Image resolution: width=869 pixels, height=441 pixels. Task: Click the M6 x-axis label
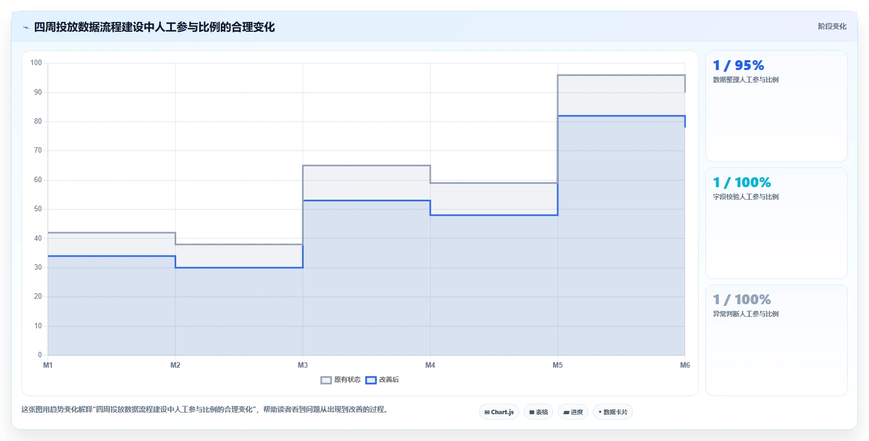tap(685, 365)
